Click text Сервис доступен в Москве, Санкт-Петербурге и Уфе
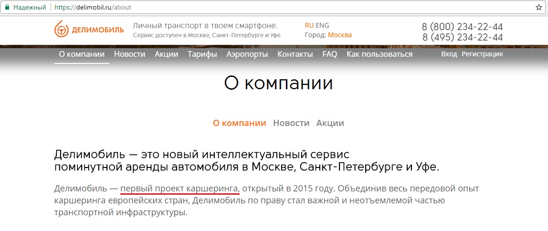This screenshot has width=548, height=231. (x=207, y=35)
